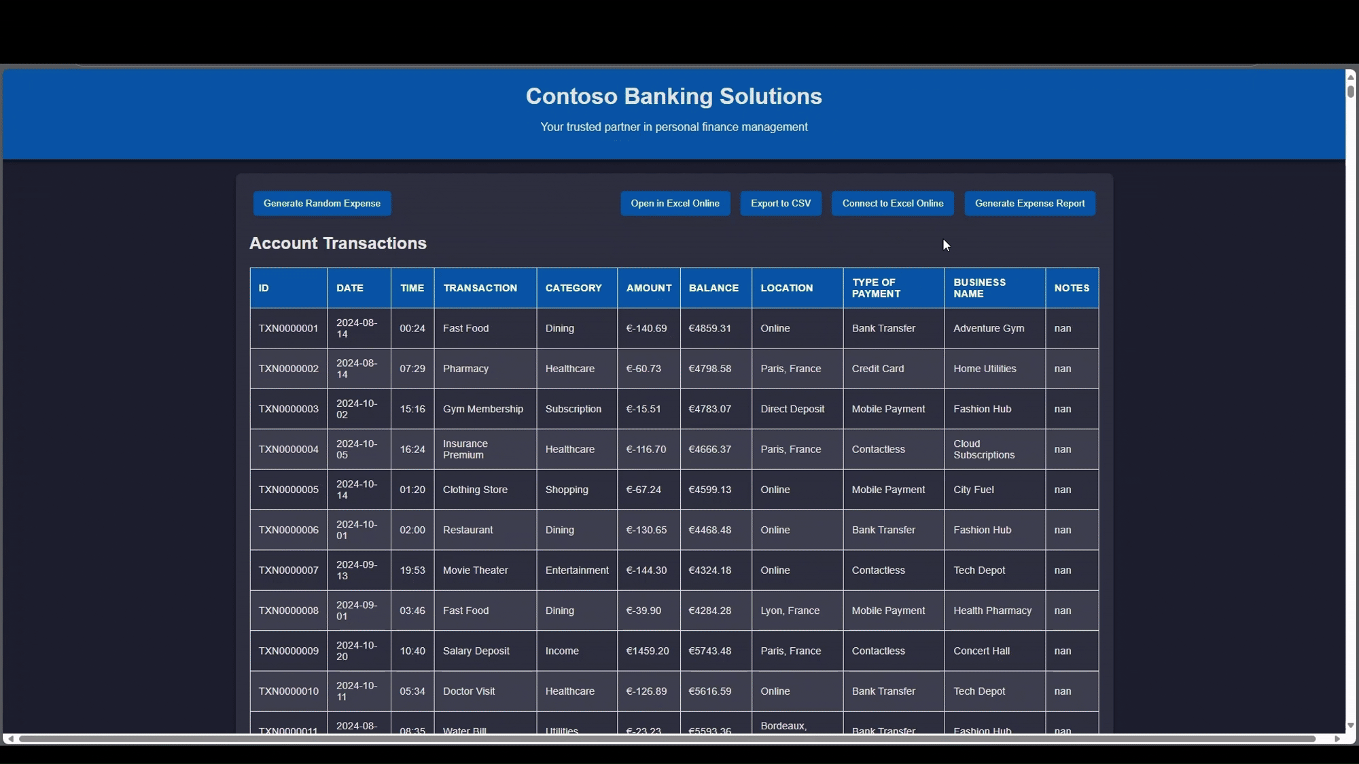Click transaction ID TXN0000007

point(288,570)
